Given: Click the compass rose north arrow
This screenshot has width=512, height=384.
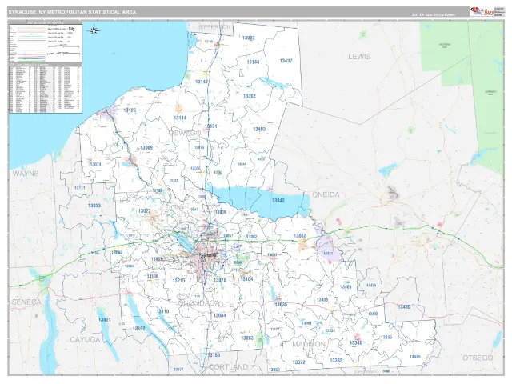Looking at the screenshot, I should tap(94, 30).
